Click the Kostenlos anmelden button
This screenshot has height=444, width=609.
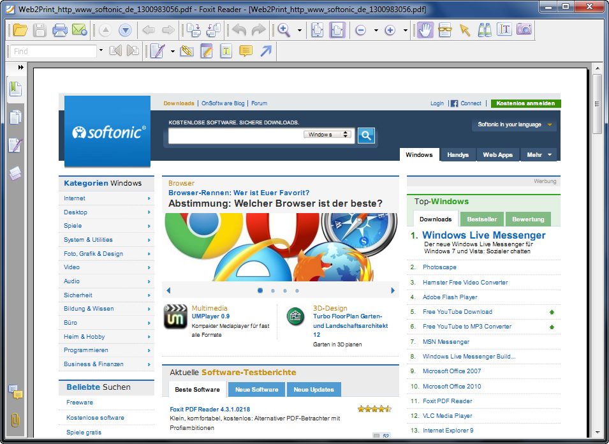[526, 103]
